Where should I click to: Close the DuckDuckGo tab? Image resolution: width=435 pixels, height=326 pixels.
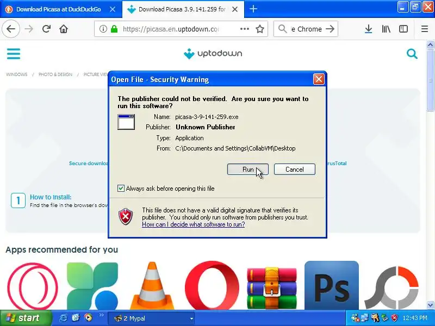coord(113,9)
